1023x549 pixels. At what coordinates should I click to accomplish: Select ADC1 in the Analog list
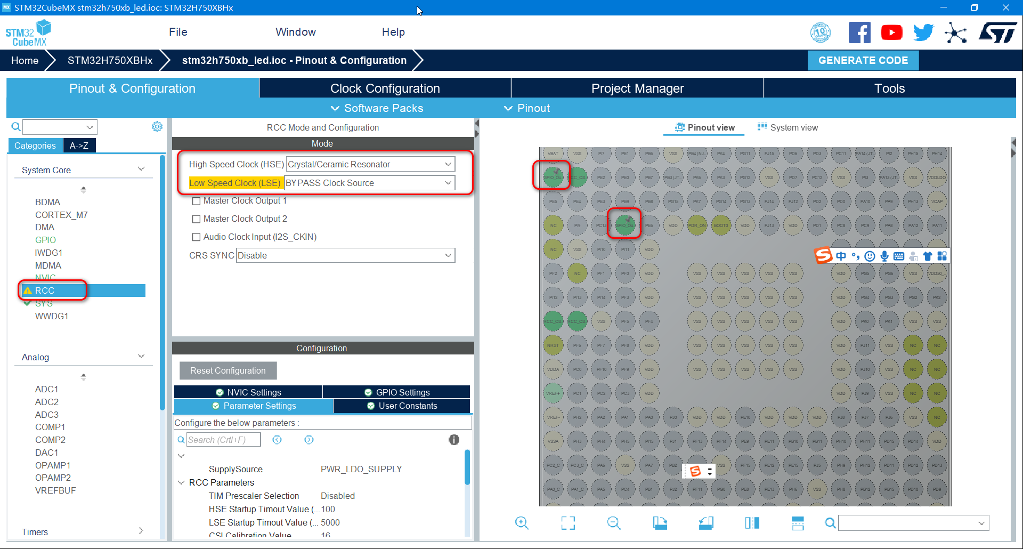tap(47, 390)
